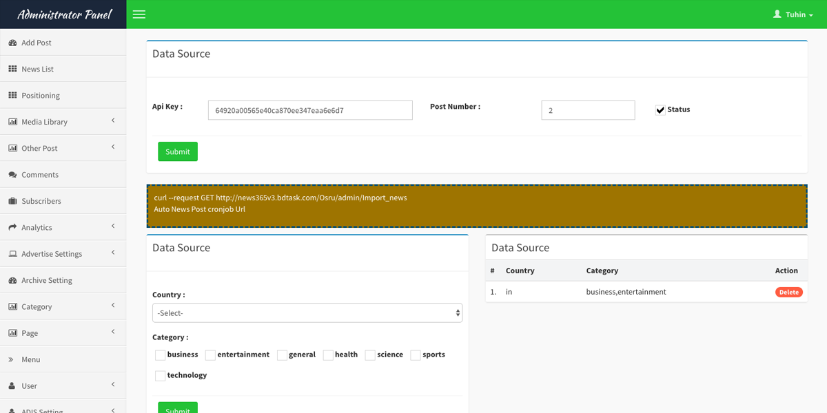This screenshot has width=827, height=413.
Task: Go to Archive Setting in sidebar
Action: 46,280
